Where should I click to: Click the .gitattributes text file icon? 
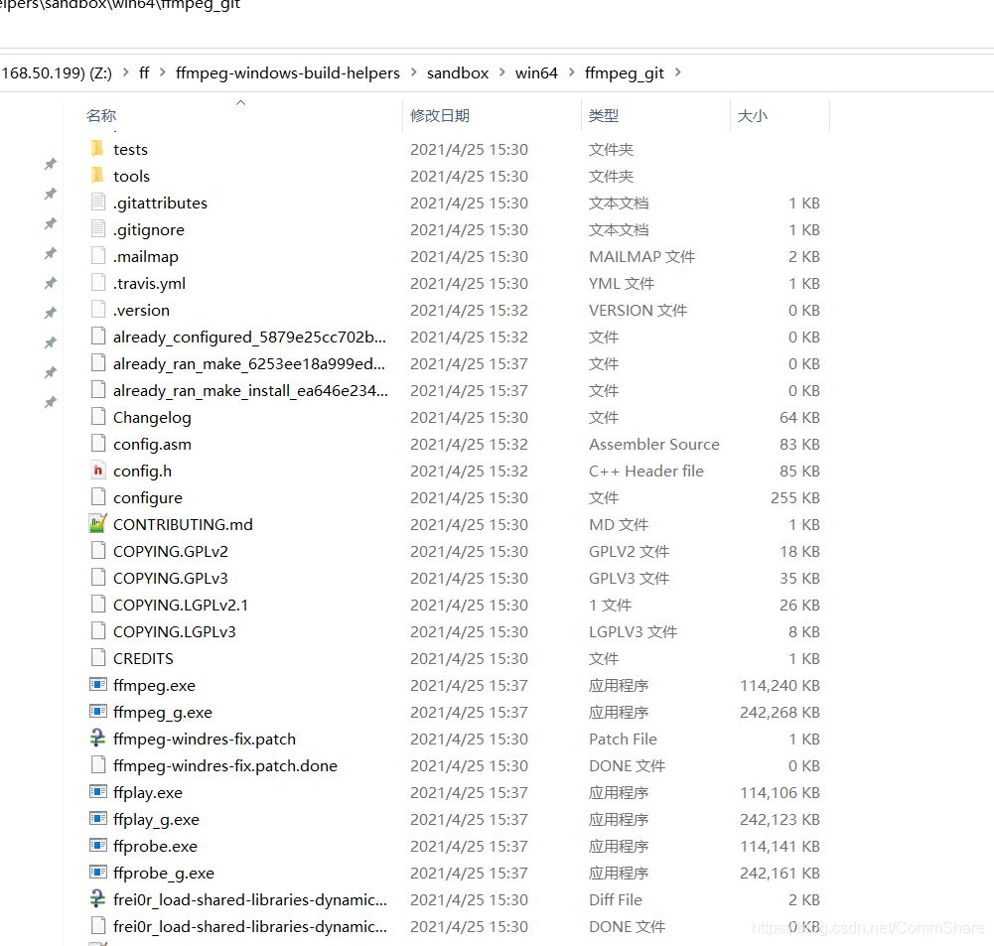(x=97, y=203)
